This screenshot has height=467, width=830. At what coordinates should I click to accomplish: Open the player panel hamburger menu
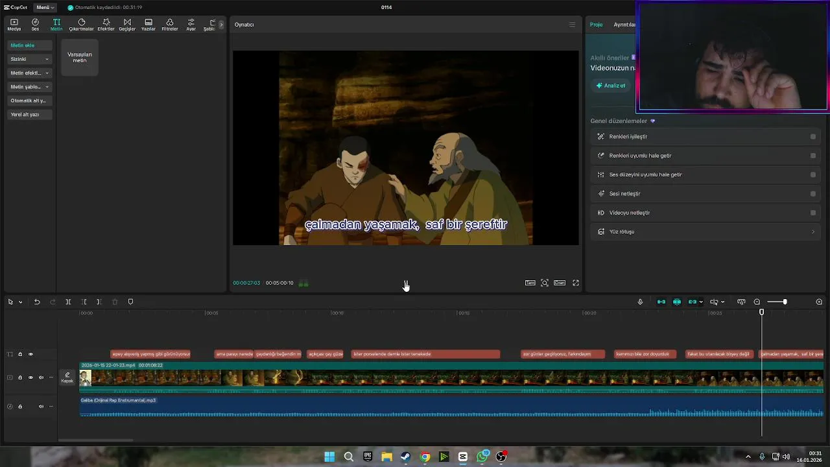coord(572,25)
